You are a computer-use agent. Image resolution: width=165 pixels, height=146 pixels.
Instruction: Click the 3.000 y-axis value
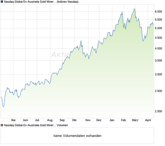point(158,74)
